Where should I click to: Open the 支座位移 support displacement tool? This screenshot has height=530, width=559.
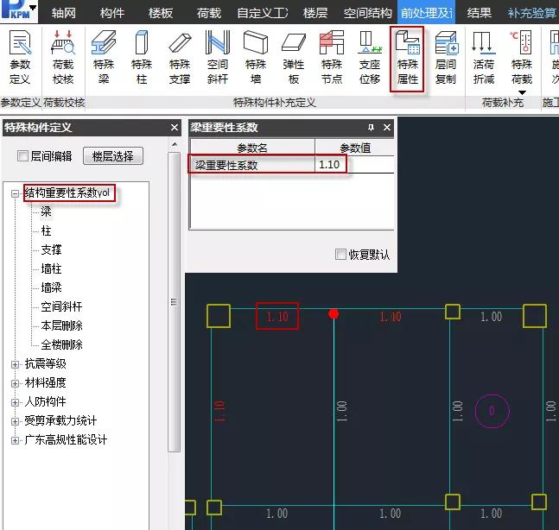pyautogui.click(x=370, y=57)
